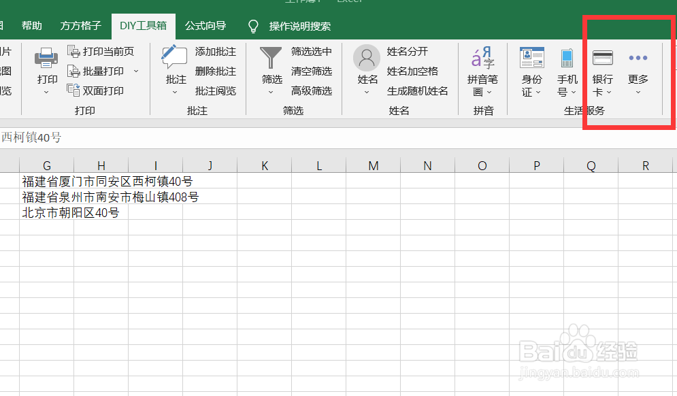
Task: Click 生成随机姓名 to generate random names
Action: click(418, 90)
